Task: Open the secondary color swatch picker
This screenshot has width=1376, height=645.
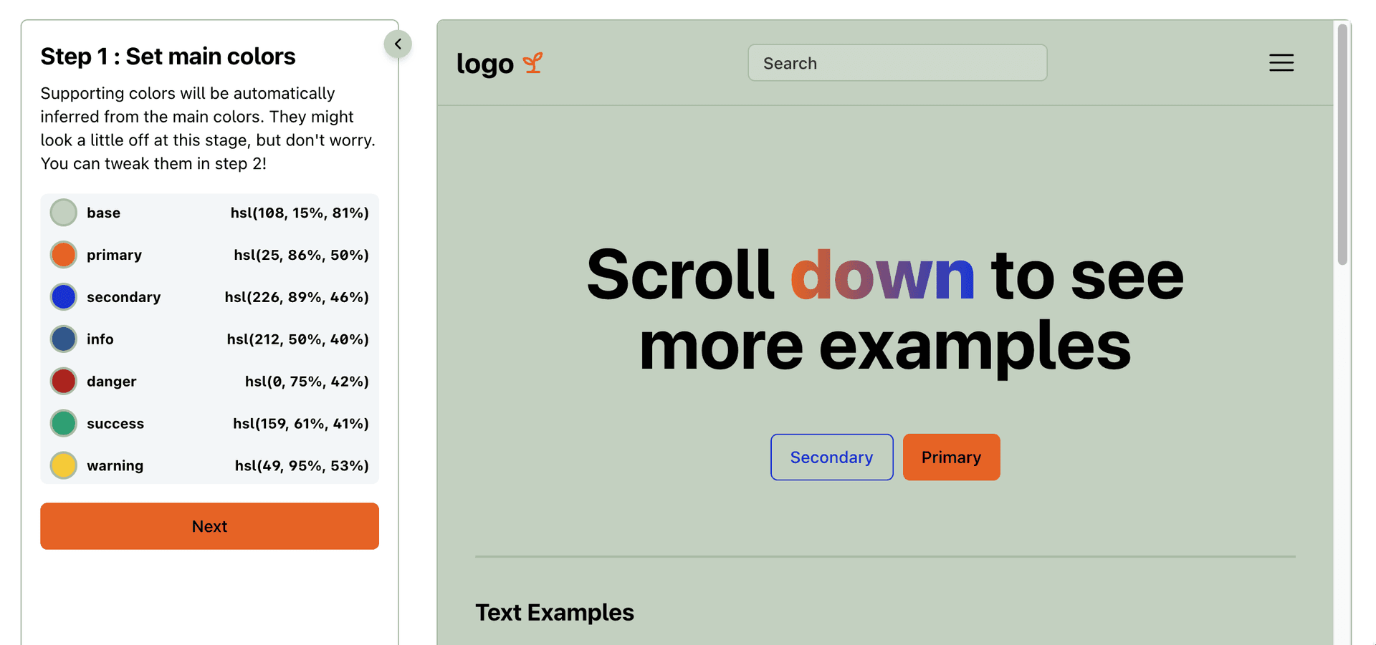Action: (x=63, y=296)
